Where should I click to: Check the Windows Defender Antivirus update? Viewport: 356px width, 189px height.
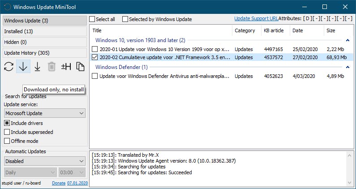pyautogui.click(x=95, y=76)
